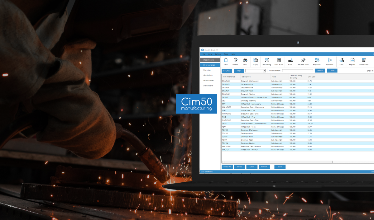This screenshot has height=220, width=374.
Task: Open the Filter panel
Action: click(239, 71)
